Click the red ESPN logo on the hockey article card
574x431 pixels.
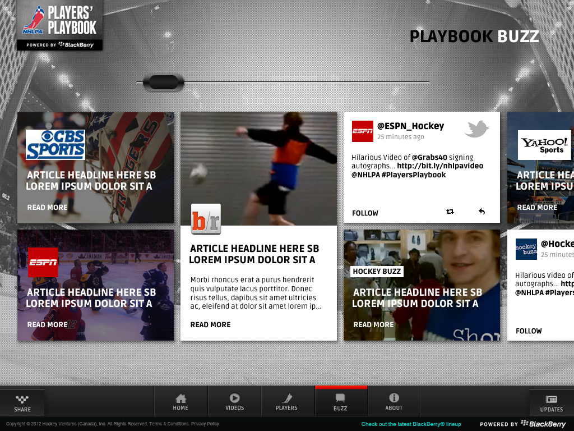coord(43,263)
